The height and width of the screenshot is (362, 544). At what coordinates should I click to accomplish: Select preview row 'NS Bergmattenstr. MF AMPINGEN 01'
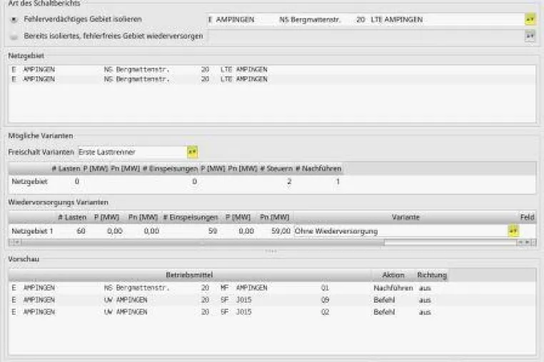[272, 288]
